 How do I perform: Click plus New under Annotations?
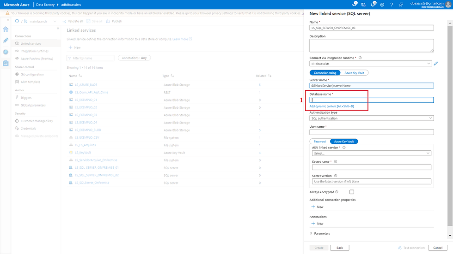[317, 224]
